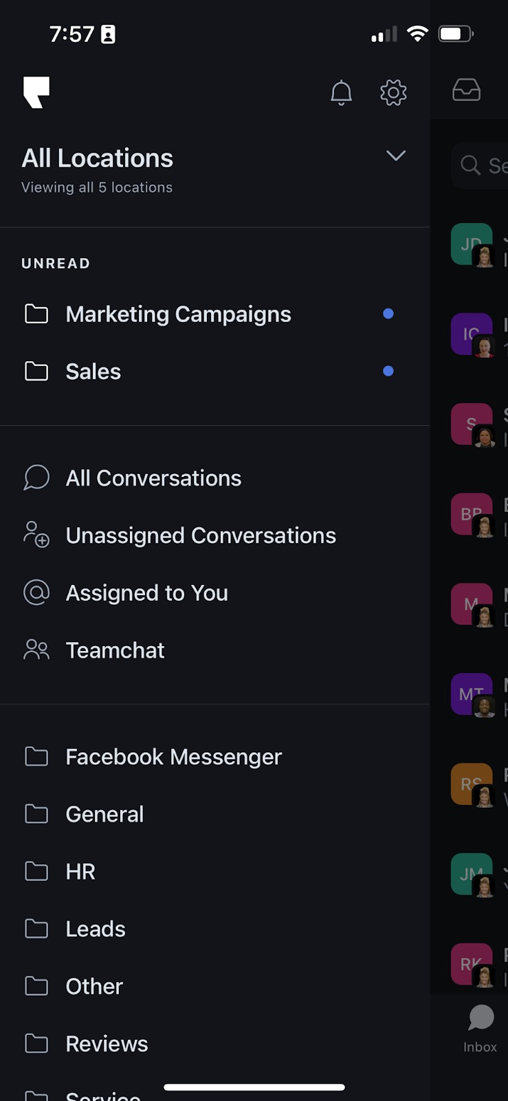The height and width of the screenshot is (1101, 508).
Task: Select the Leads folder
Action: coord(215,929)
